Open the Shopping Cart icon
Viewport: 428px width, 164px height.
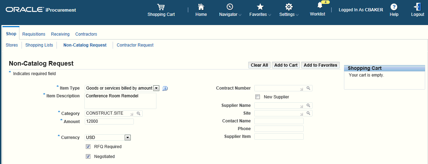pyautogui.click(x=161, y=7)
